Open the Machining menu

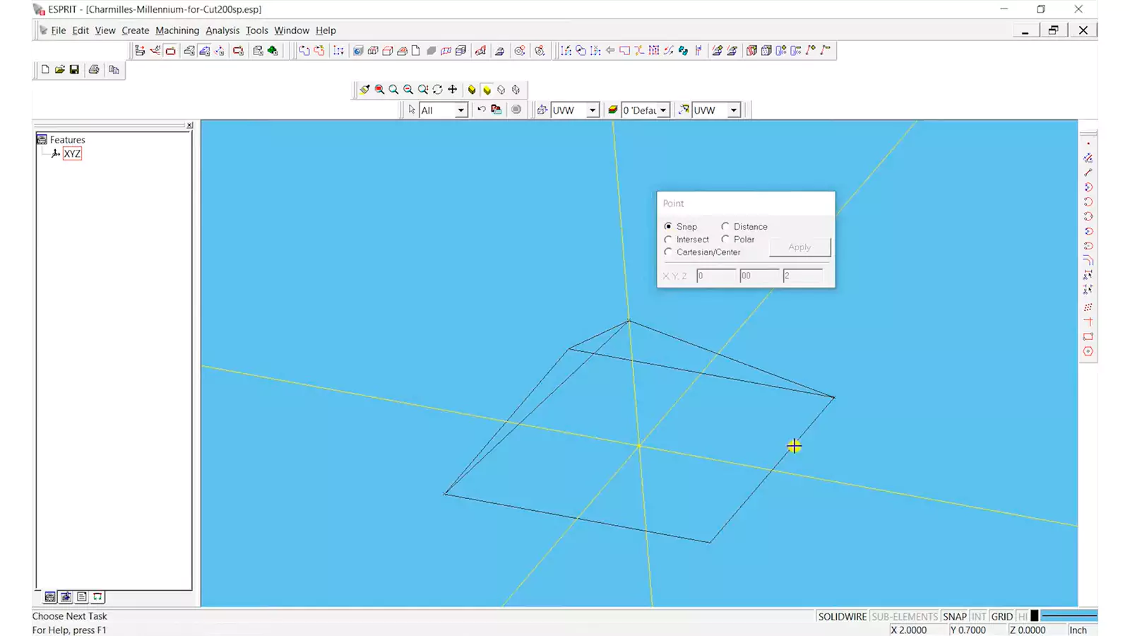click(177, 30)
